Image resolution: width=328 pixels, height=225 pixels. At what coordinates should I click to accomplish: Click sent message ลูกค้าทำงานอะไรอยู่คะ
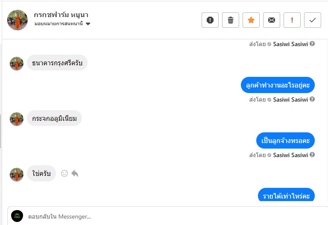coord(278,85)
